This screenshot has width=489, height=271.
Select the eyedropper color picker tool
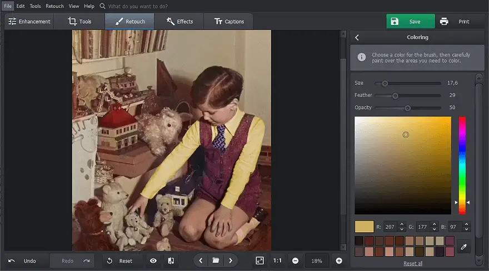coord(464,247)
